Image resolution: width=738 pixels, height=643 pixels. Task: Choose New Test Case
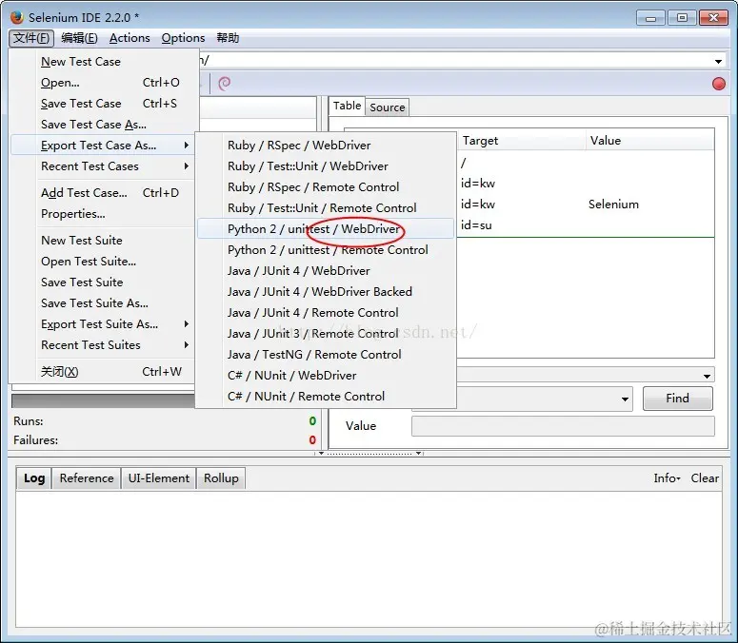[x=103, y=62]
